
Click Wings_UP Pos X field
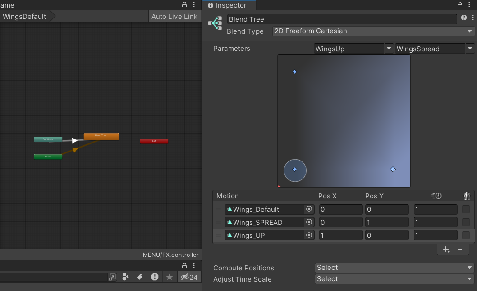tap(341, 236)
